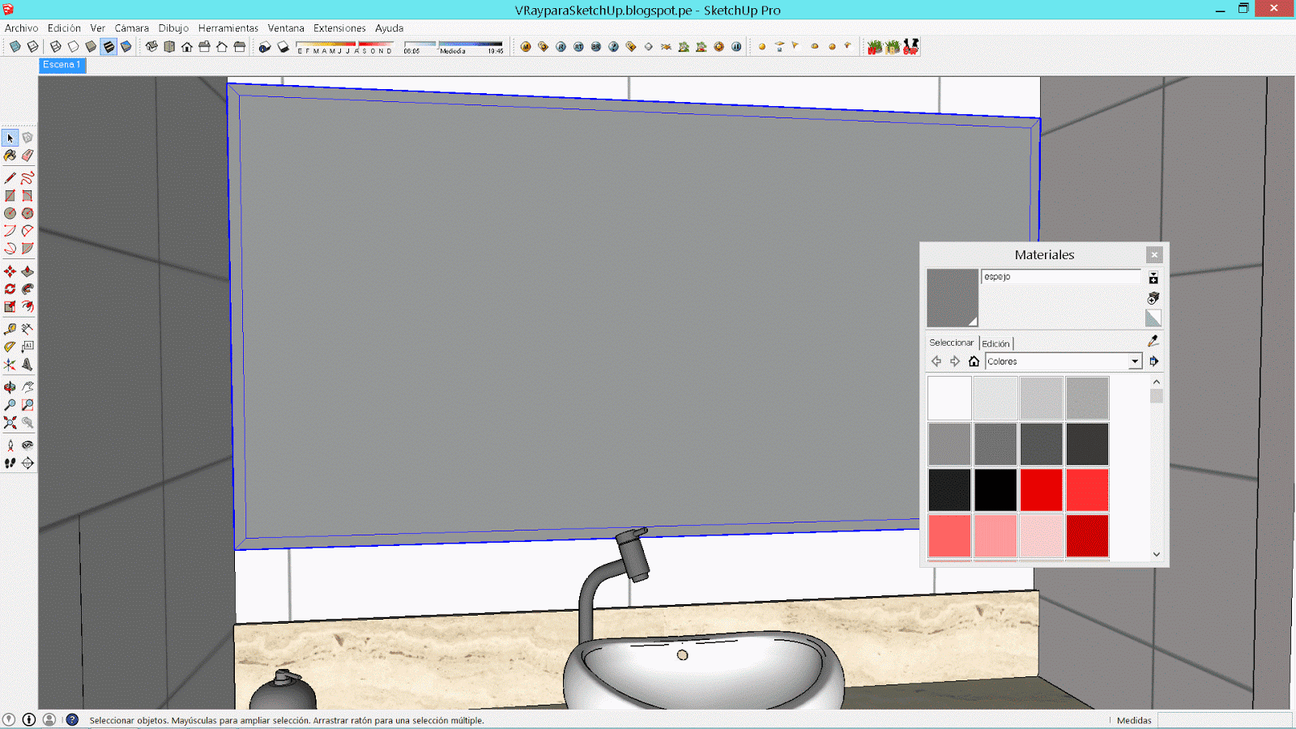Sample a material with the Materials eyedropper
1296x729 pixels.
[x=1153, y=340]
